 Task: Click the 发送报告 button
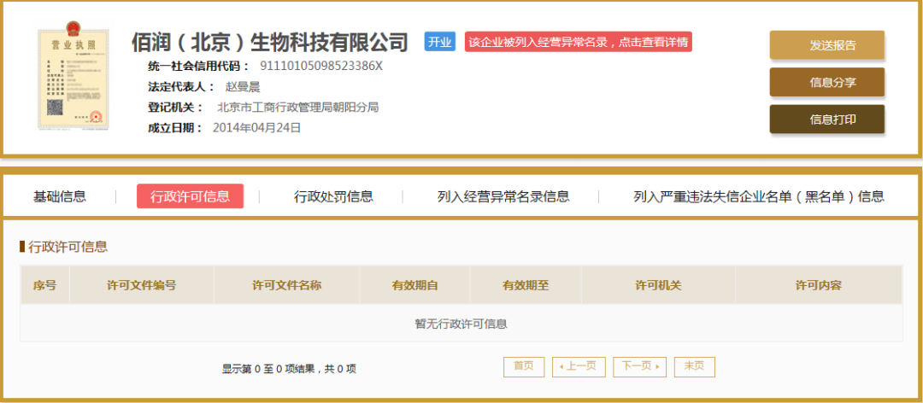click(x=826, y=45)
